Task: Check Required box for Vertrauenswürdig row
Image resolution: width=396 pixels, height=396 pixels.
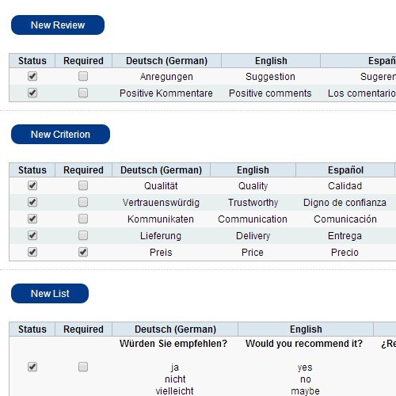Action: pos(83,202)
